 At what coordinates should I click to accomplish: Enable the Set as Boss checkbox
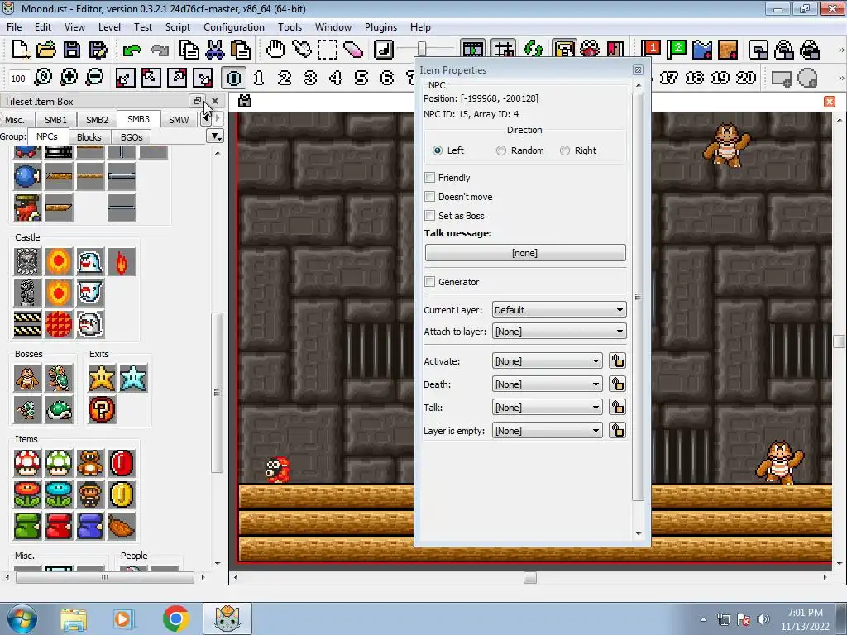click(430, 216)
